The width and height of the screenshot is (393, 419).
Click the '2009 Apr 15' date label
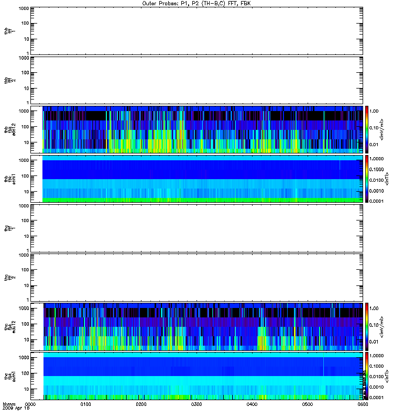click(x=16, y=409)
